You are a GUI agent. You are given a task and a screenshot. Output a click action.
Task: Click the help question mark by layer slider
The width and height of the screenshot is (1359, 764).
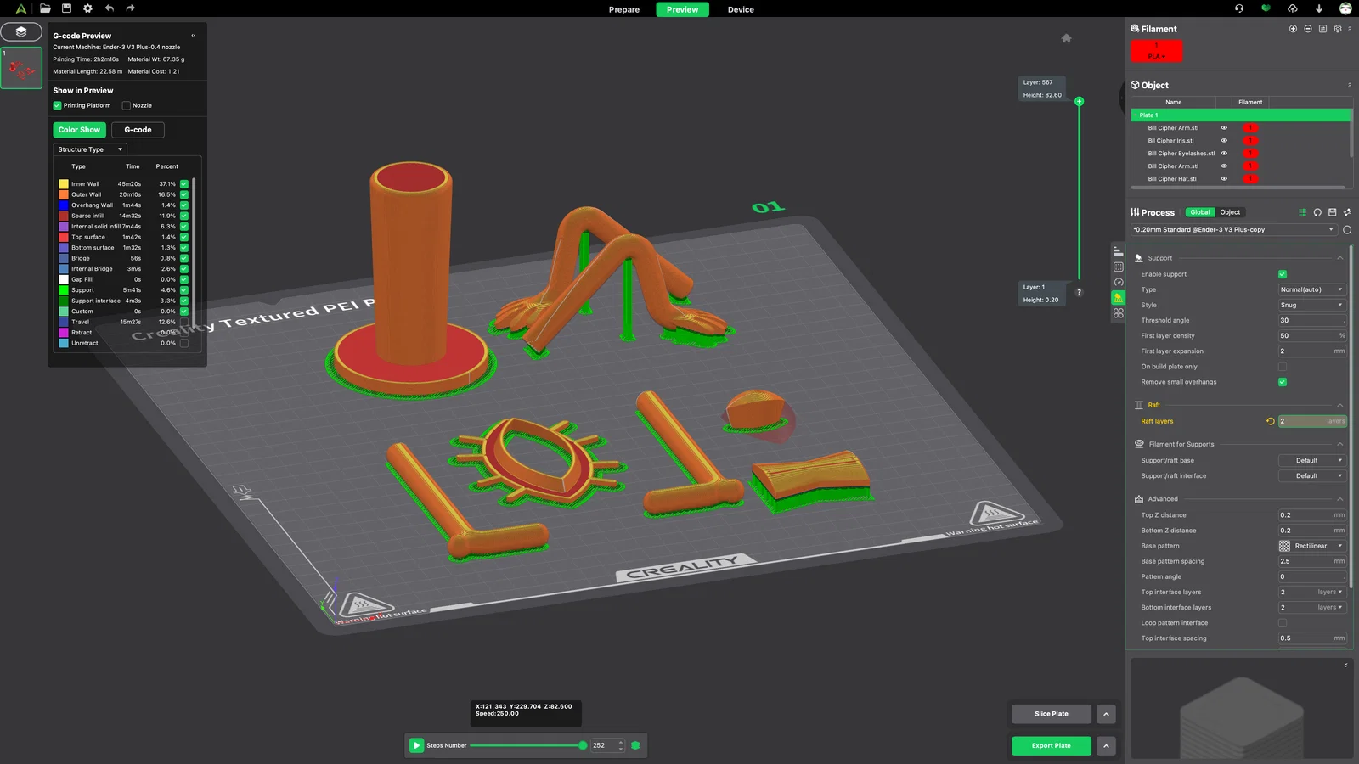click(1079, 292)
